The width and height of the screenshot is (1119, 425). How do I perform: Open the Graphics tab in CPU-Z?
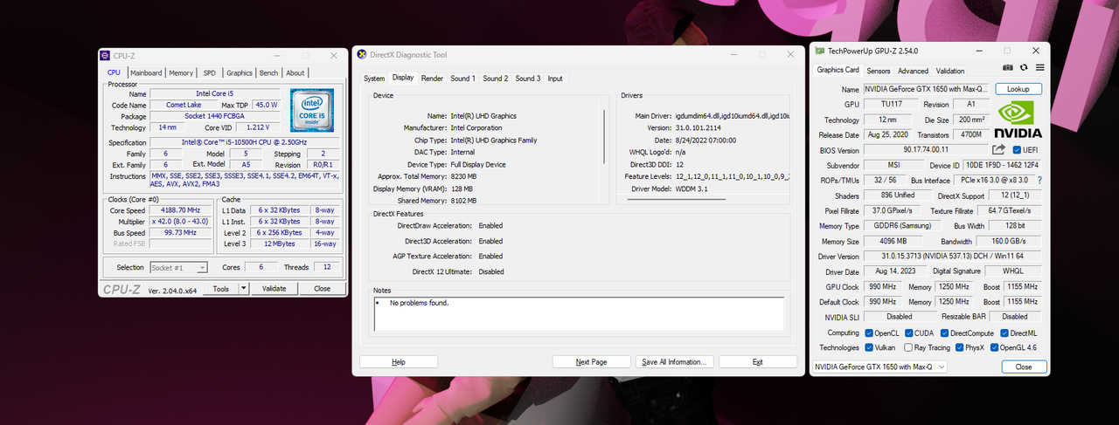pos(240,73)
